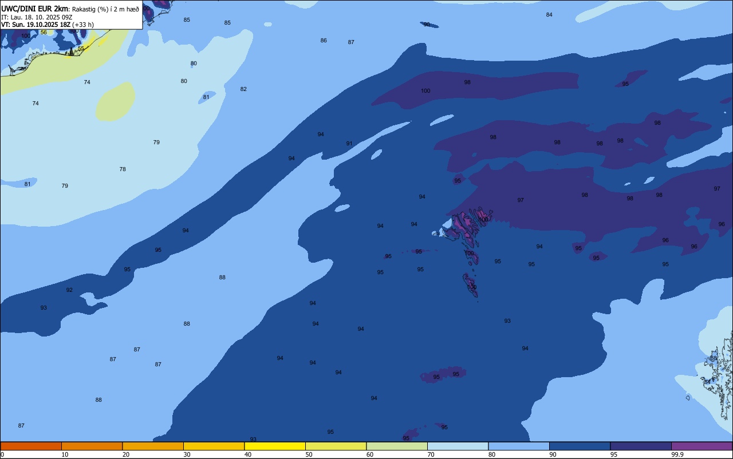Pick the purple legend swatch above 99.9

click(x=702, y=446)
